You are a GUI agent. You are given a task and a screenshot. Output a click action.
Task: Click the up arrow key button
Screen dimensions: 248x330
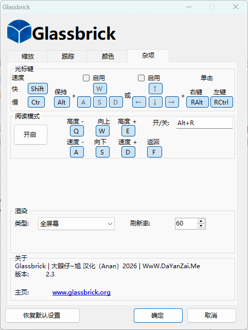click(155, 89)
